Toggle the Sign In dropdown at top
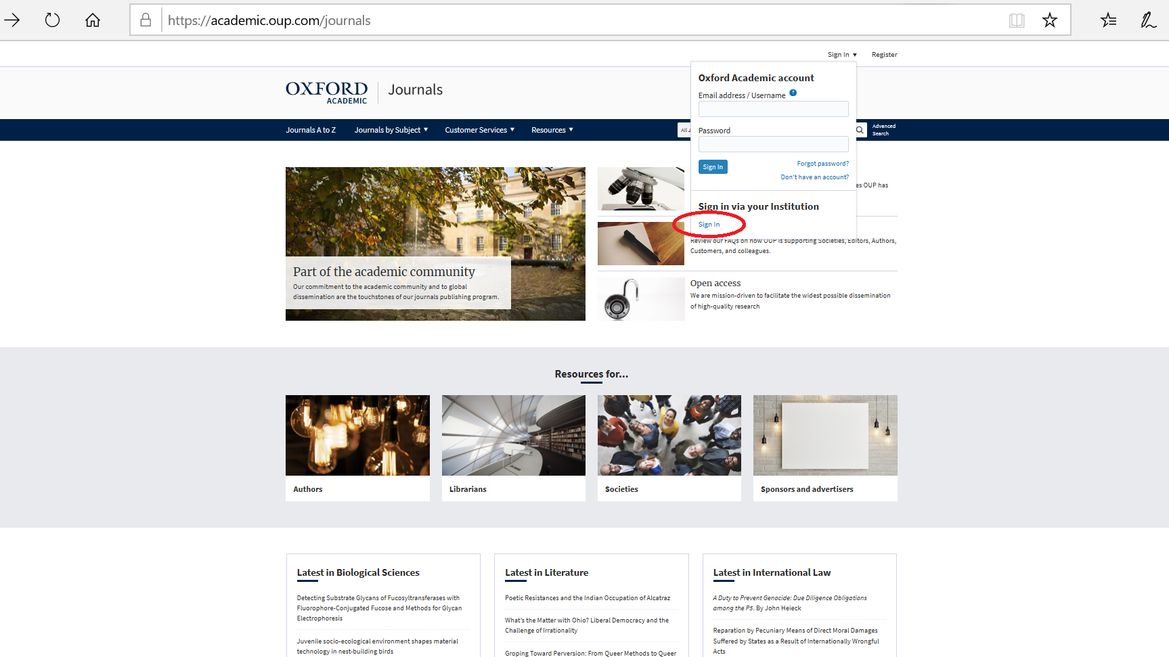Image resolution: width=1169 pixels, height=657 pixels. coord(842,55)
